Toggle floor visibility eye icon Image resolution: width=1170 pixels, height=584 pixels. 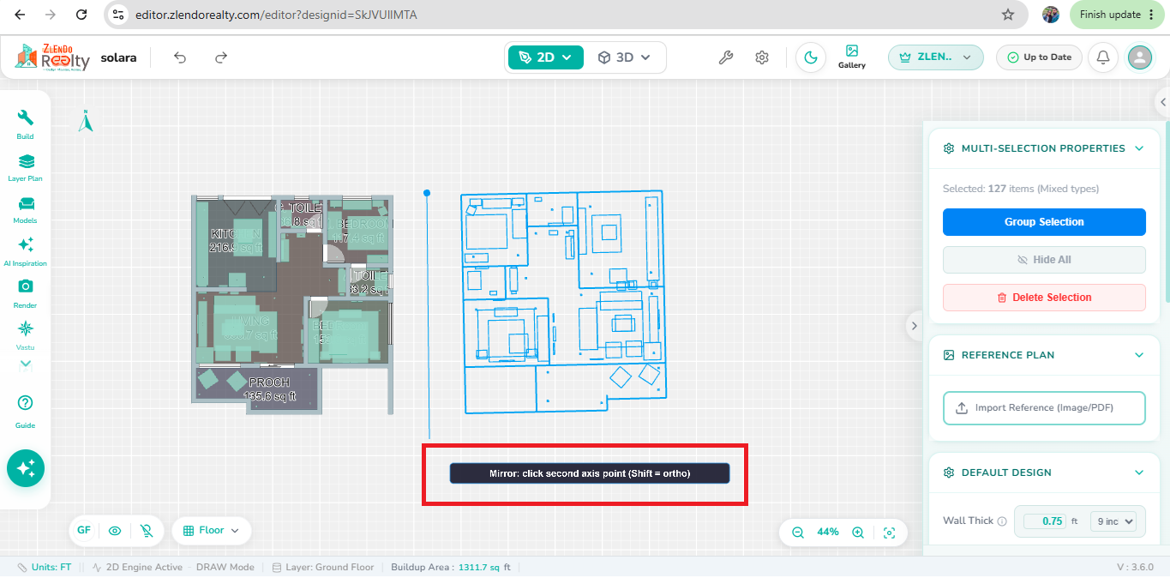(x=115, y=531)
